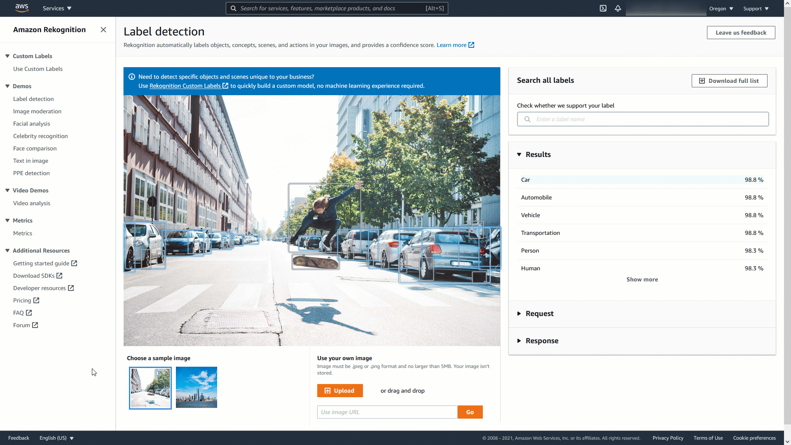
Task: Close the Amazon Rekognition sidebar panel
Action: [103, 30]
